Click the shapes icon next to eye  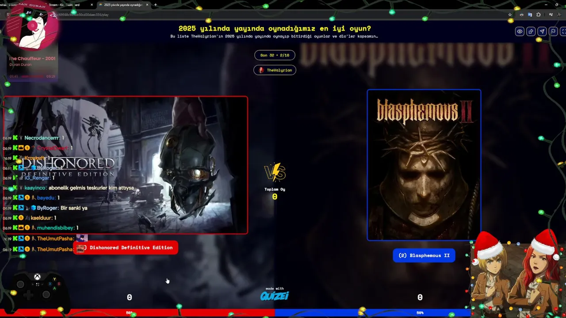(x=531, y=31)
